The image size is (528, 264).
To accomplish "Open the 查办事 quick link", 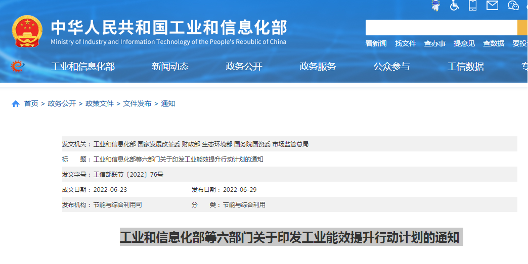I will (435, 43).
